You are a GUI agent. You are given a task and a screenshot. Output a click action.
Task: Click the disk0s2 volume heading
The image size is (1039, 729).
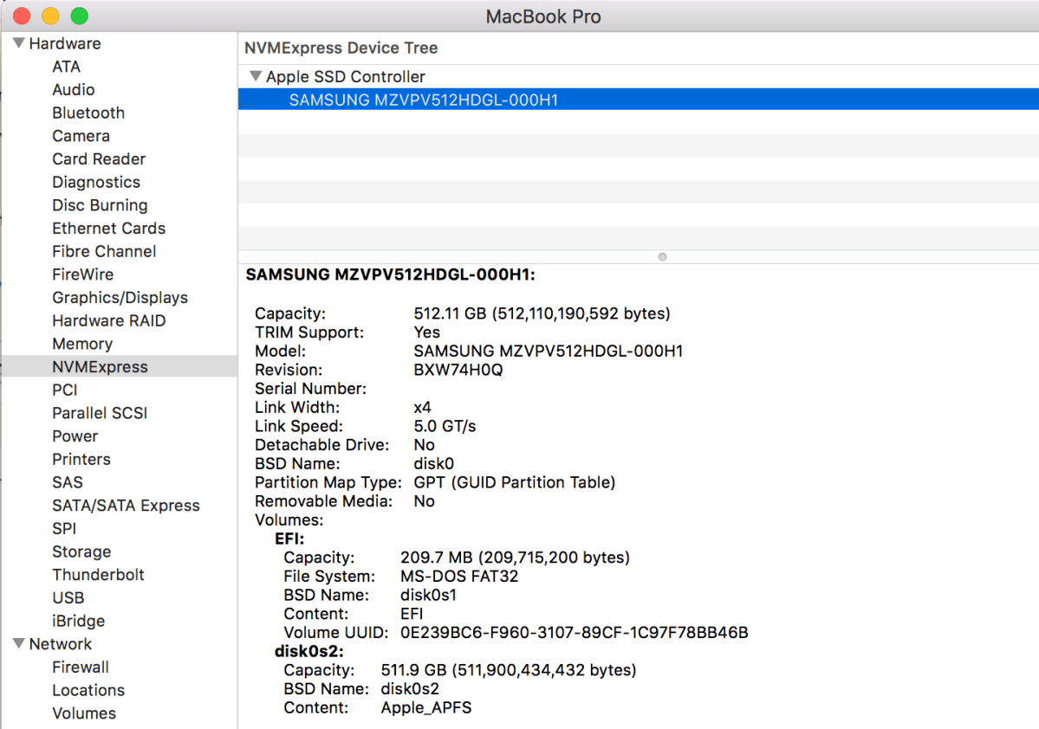[308, 652]
